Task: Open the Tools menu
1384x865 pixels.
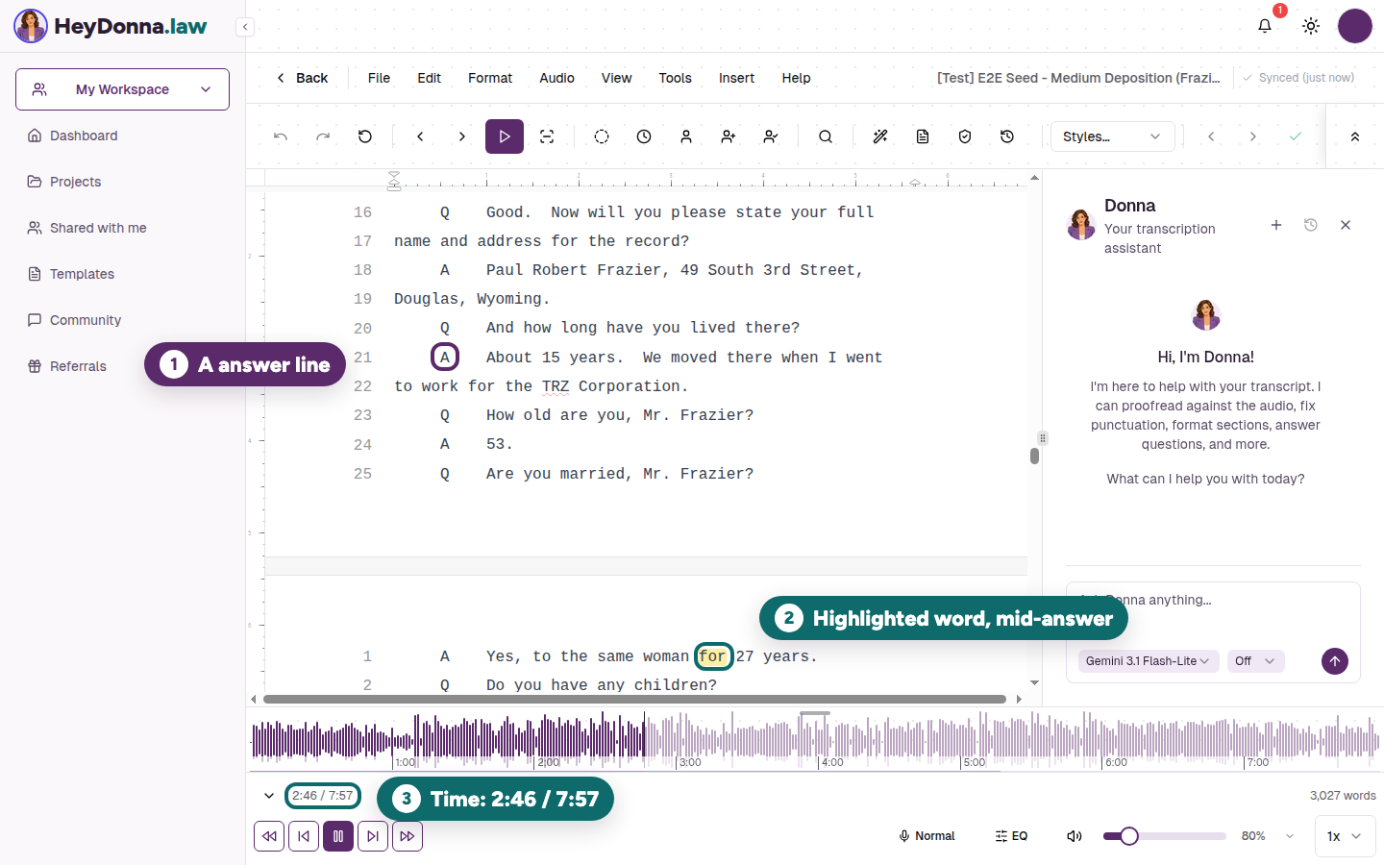Action: [675, 78]
